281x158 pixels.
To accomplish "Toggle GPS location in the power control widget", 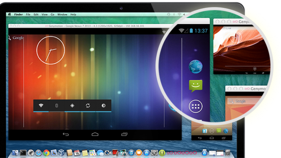I will click(x=72, y=105).
